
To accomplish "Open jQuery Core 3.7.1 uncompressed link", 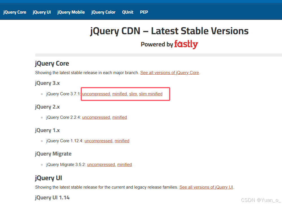I will pyautogui.click(x=96, y=94).
